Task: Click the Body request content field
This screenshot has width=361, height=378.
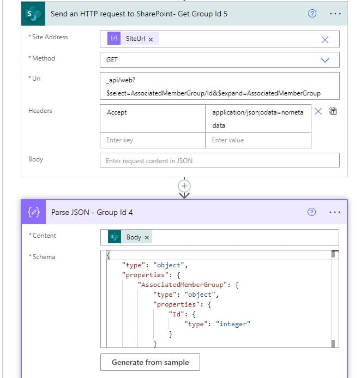Action: pyautogui.click(x=220, y=160)
